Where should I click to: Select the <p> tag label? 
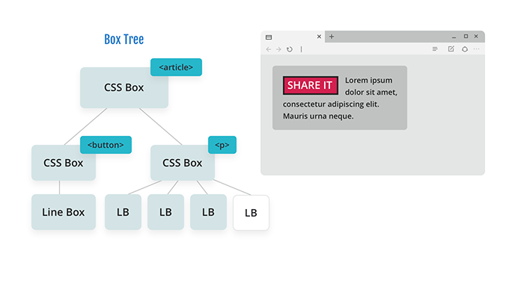(222, 145)
